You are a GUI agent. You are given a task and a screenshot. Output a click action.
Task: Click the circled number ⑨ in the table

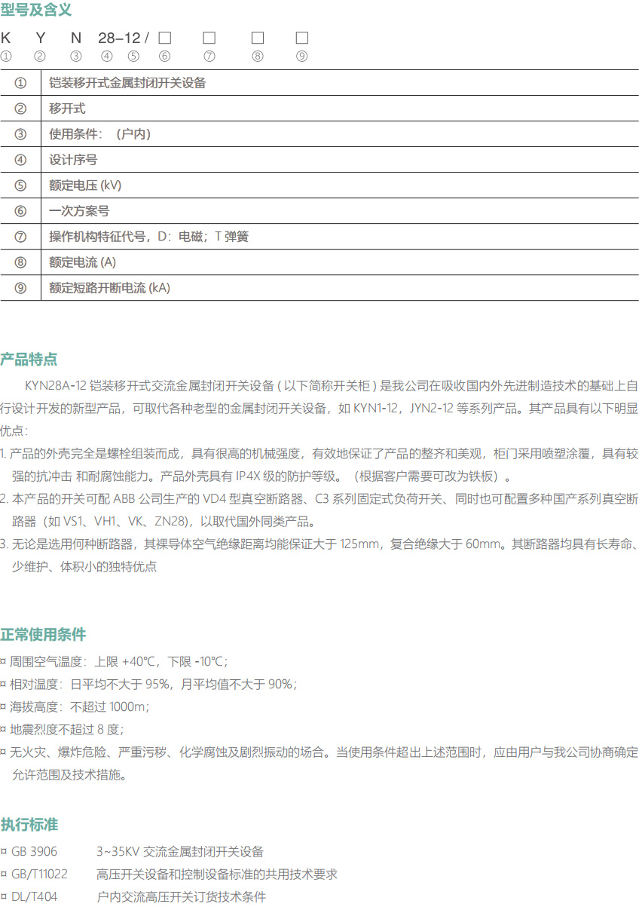point(20,288)
